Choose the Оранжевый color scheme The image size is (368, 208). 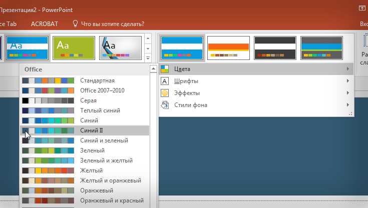85,190
